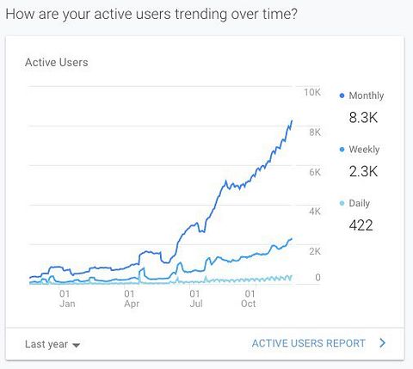Image resolution: width=413 pixels, height=369 pixels.
Task: Select the Weekly legend label
Action: click(364, 150)
